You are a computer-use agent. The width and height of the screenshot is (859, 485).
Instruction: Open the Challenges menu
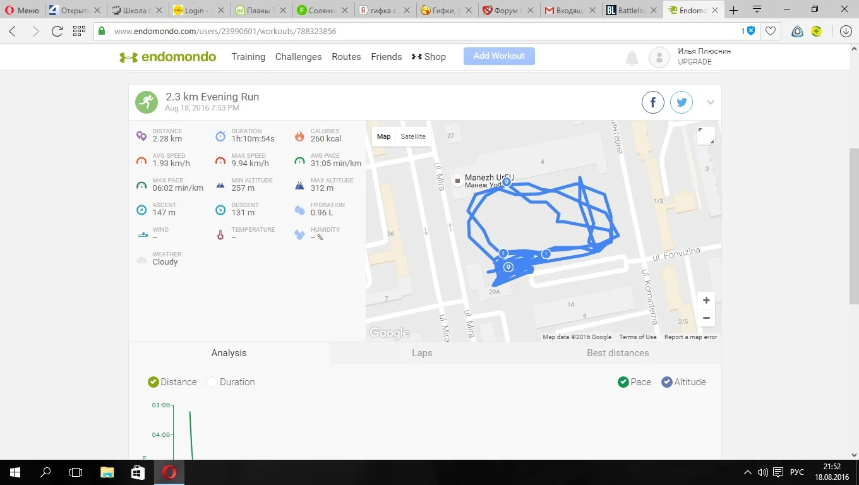tap(298, 57)
